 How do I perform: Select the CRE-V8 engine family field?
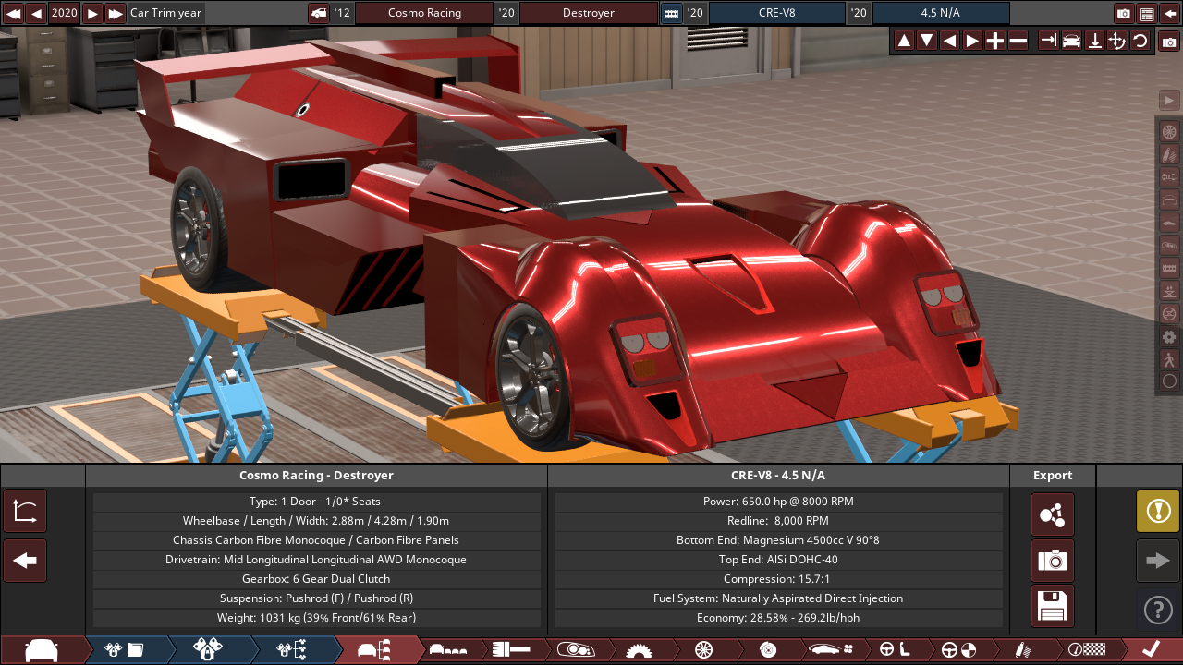pos(776,13)
